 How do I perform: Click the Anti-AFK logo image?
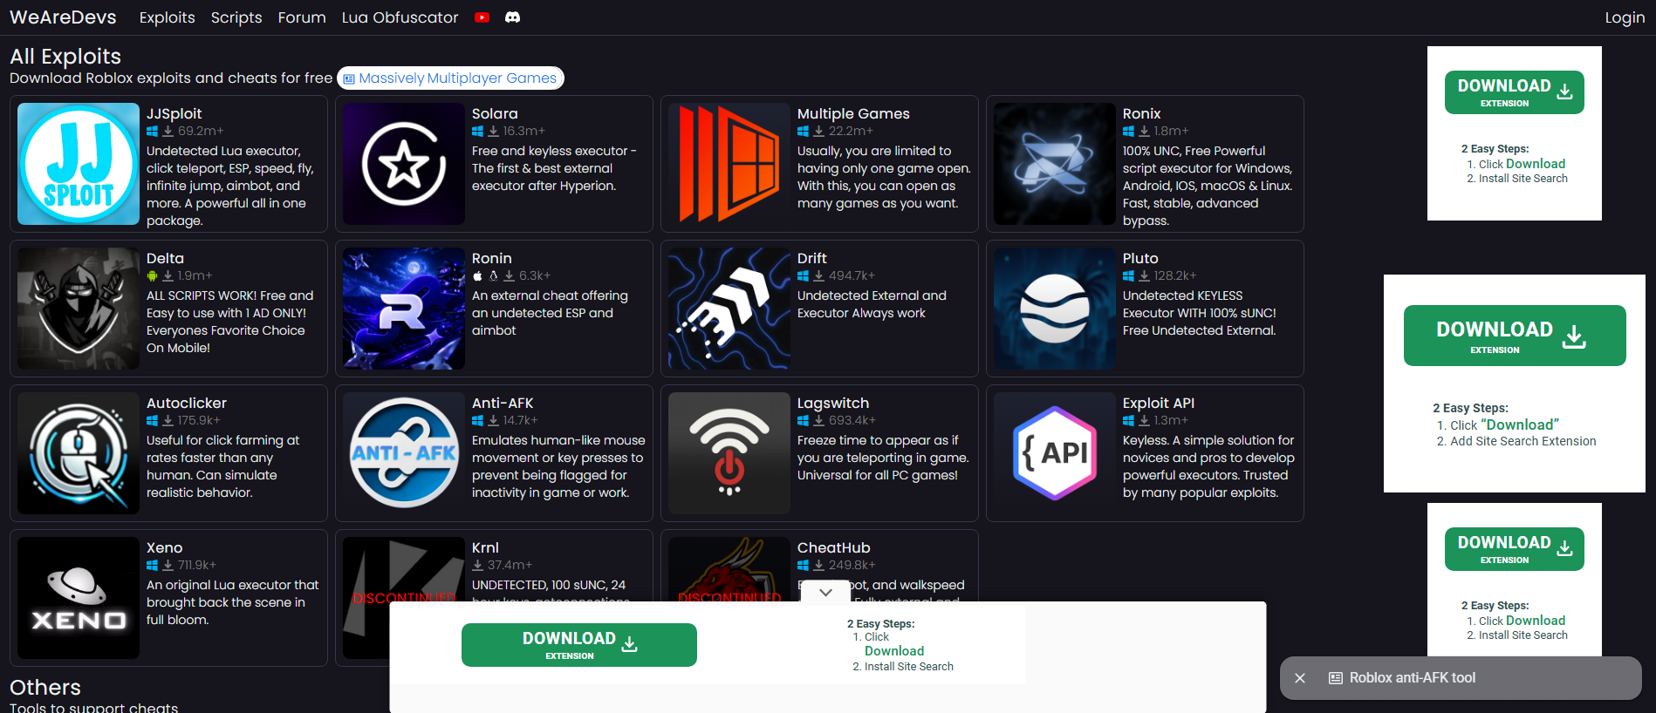(404, 453)
